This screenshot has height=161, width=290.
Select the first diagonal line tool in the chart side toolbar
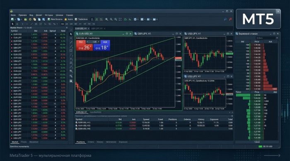[x=71, y=43]
